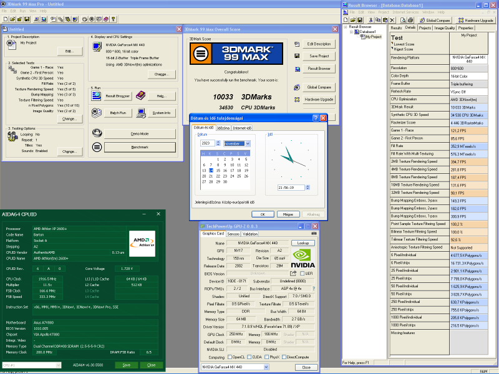Click the GPU-Z screenshot camera icon
This screenshot has height=374, width=499.
click(x=314, y=233)
